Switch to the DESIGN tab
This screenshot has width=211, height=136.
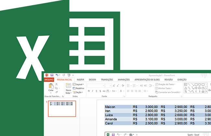(93, 80)
